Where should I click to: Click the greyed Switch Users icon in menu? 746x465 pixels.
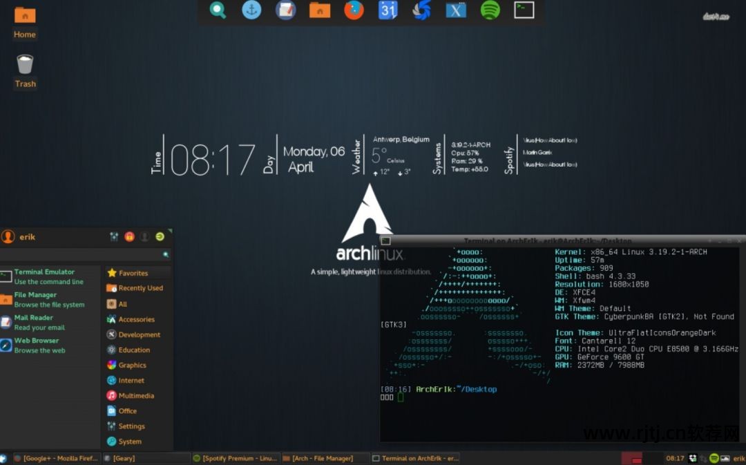point(144,236)
